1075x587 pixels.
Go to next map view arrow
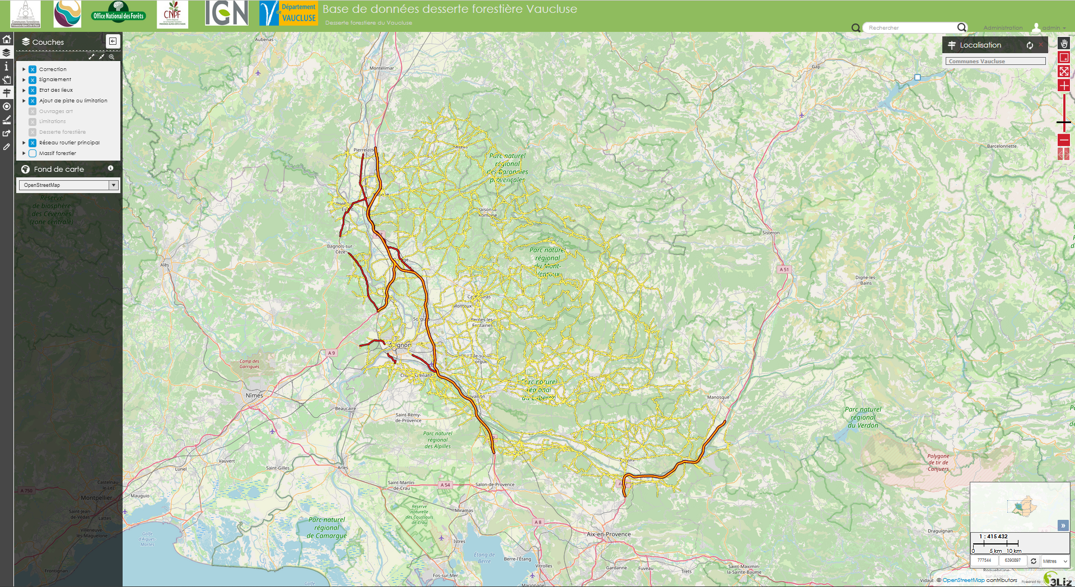point(1067,154)
